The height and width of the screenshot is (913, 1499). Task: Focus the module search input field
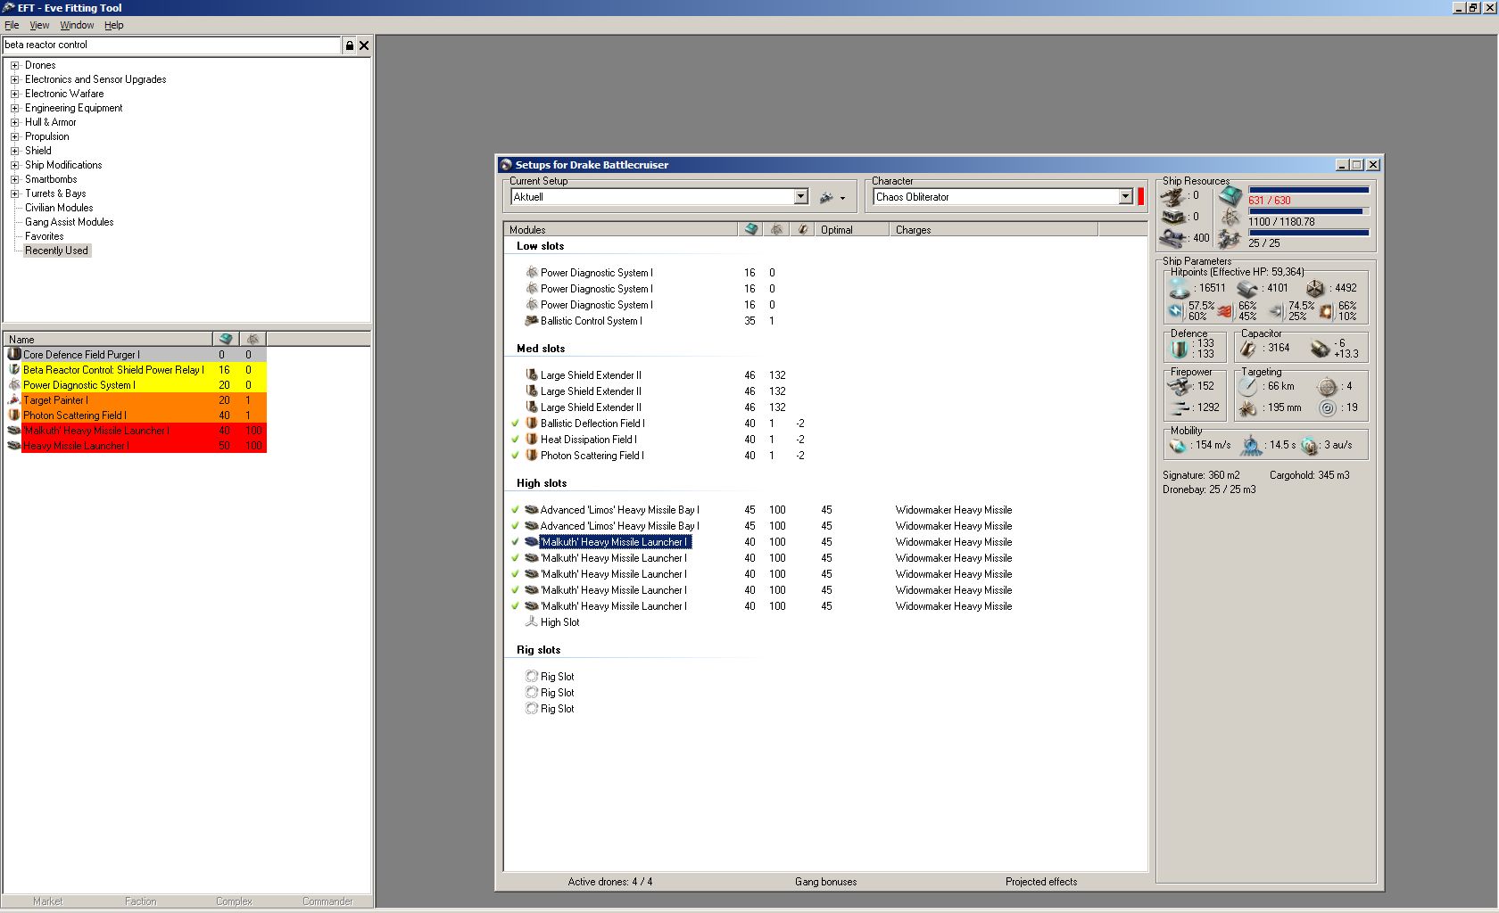tap(172, 45)
